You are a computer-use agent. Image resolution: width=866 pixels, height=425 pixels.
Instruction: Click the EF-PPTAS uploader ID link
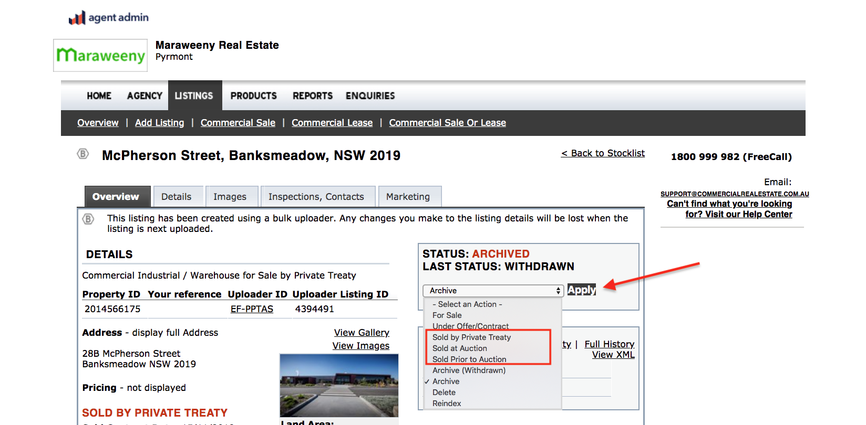pos(252,309)
